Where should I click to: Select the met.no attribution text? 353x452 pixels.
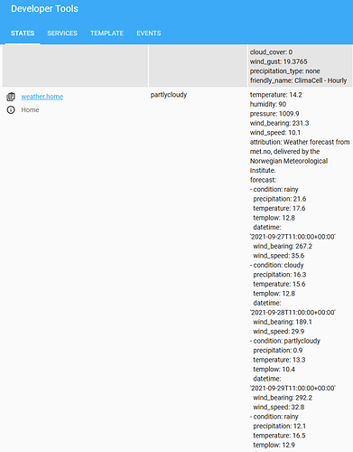[300, 156]
